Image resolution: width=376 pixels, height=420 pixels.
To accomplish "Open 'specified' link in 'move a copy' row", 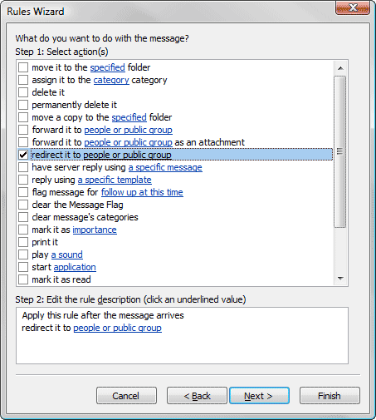I will click(129, 117).
